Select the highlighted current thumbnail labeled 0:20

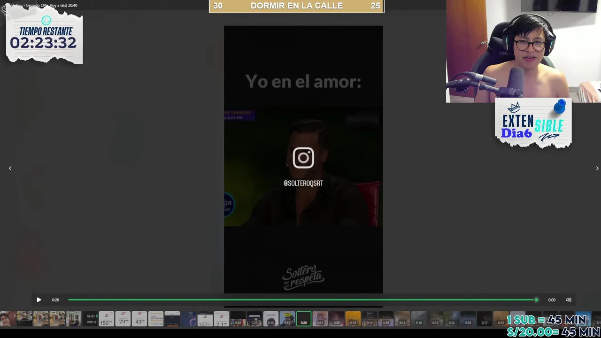304,319
